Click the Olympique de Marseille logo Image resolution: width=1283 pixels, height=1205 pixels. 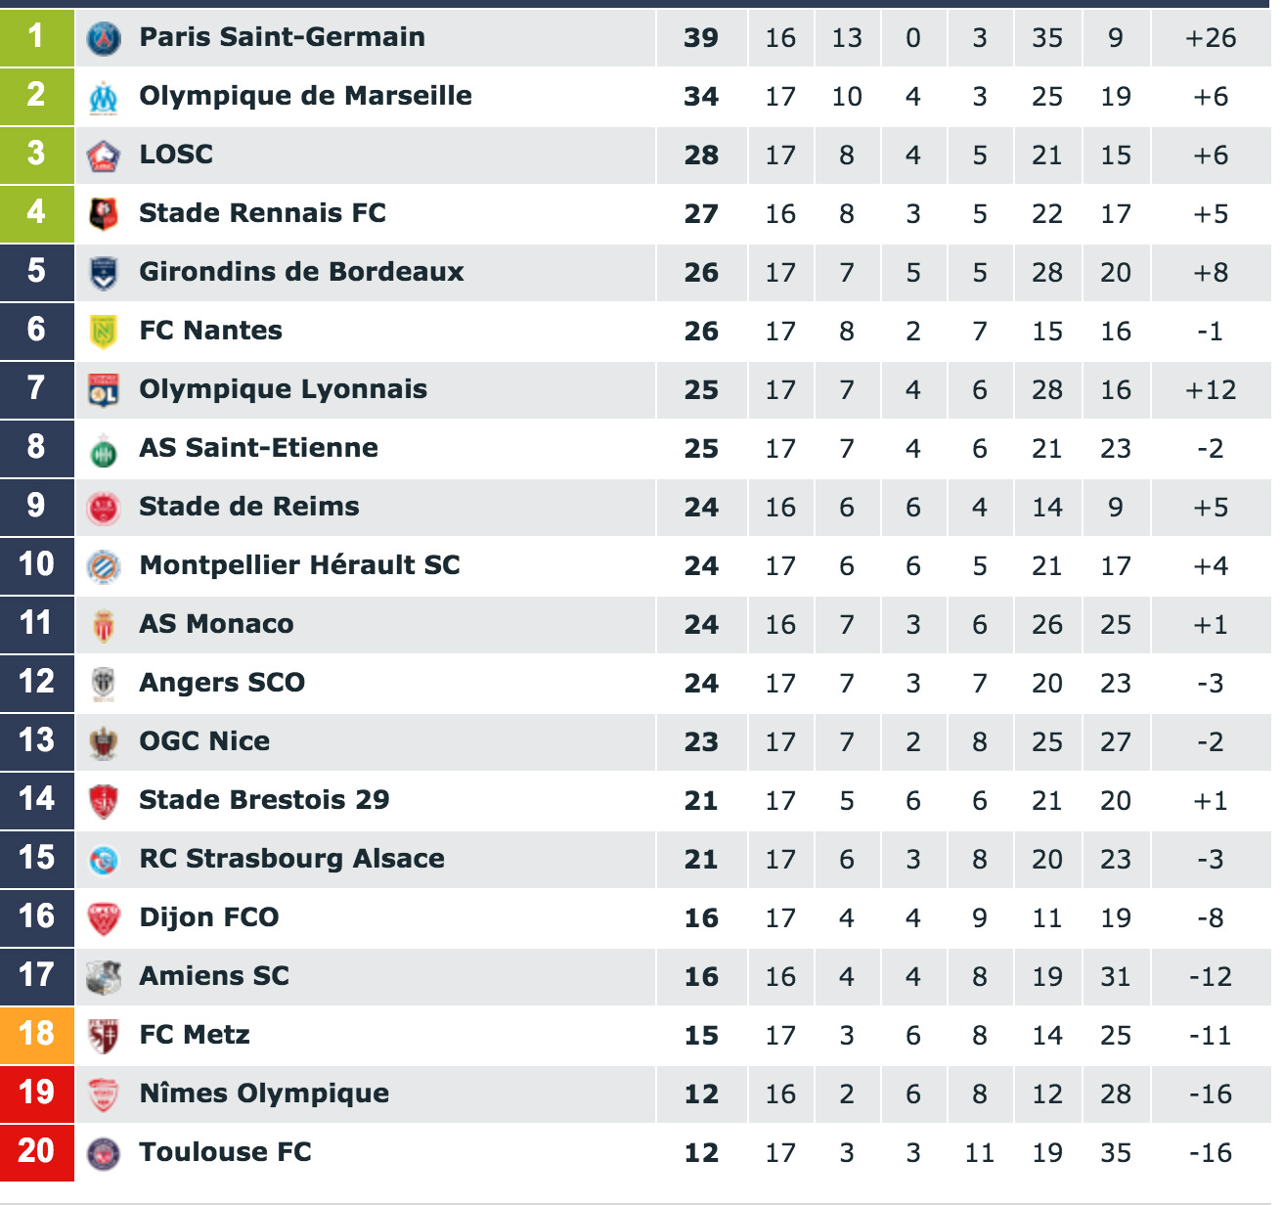click(x=104, y=97)
